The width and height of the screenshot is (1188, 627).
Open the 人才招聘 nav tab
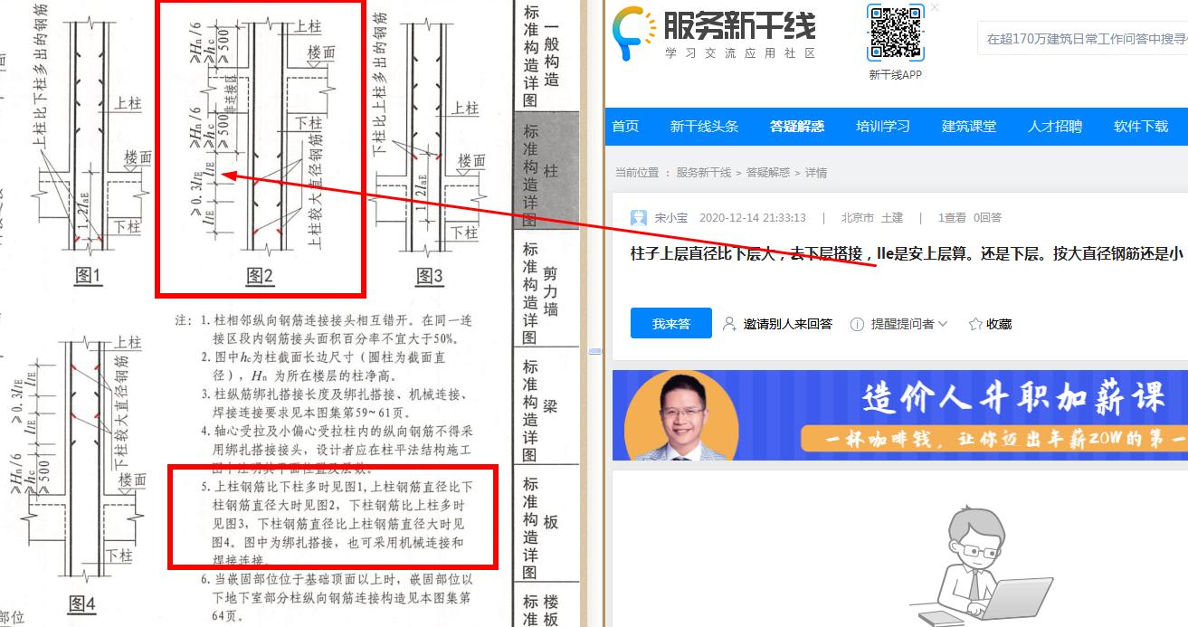[x=1055, y=127]
